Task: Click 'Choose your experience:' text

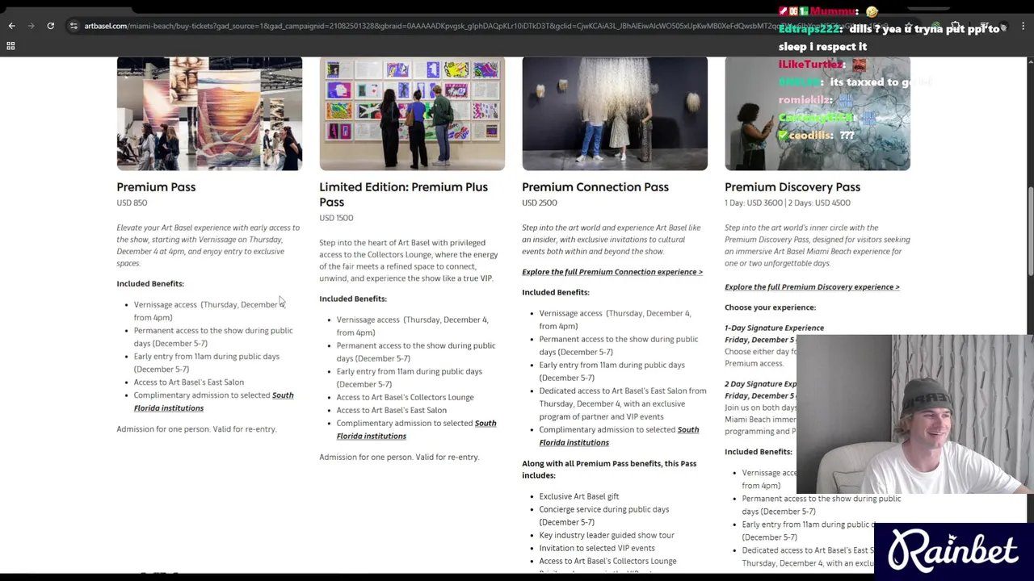Action: click(770, 307)
